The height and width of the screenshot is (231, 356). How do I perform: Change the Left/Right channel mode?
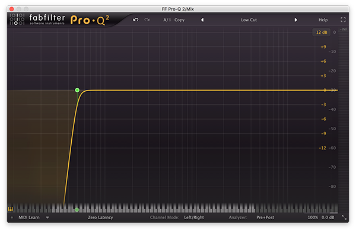tap(194, 217)
